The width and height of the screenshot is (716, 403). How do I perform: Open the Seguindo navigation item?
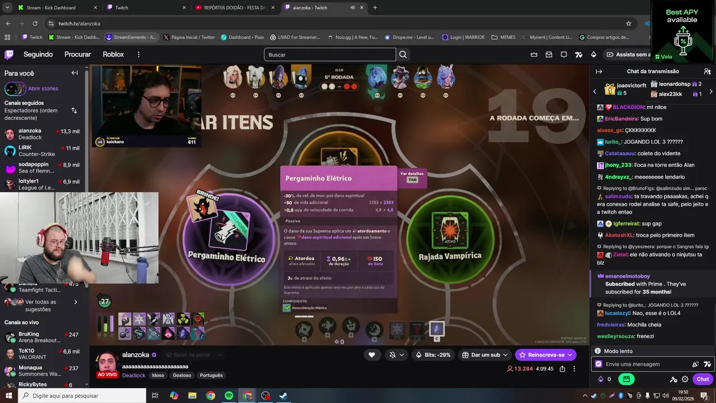(38, 54)
